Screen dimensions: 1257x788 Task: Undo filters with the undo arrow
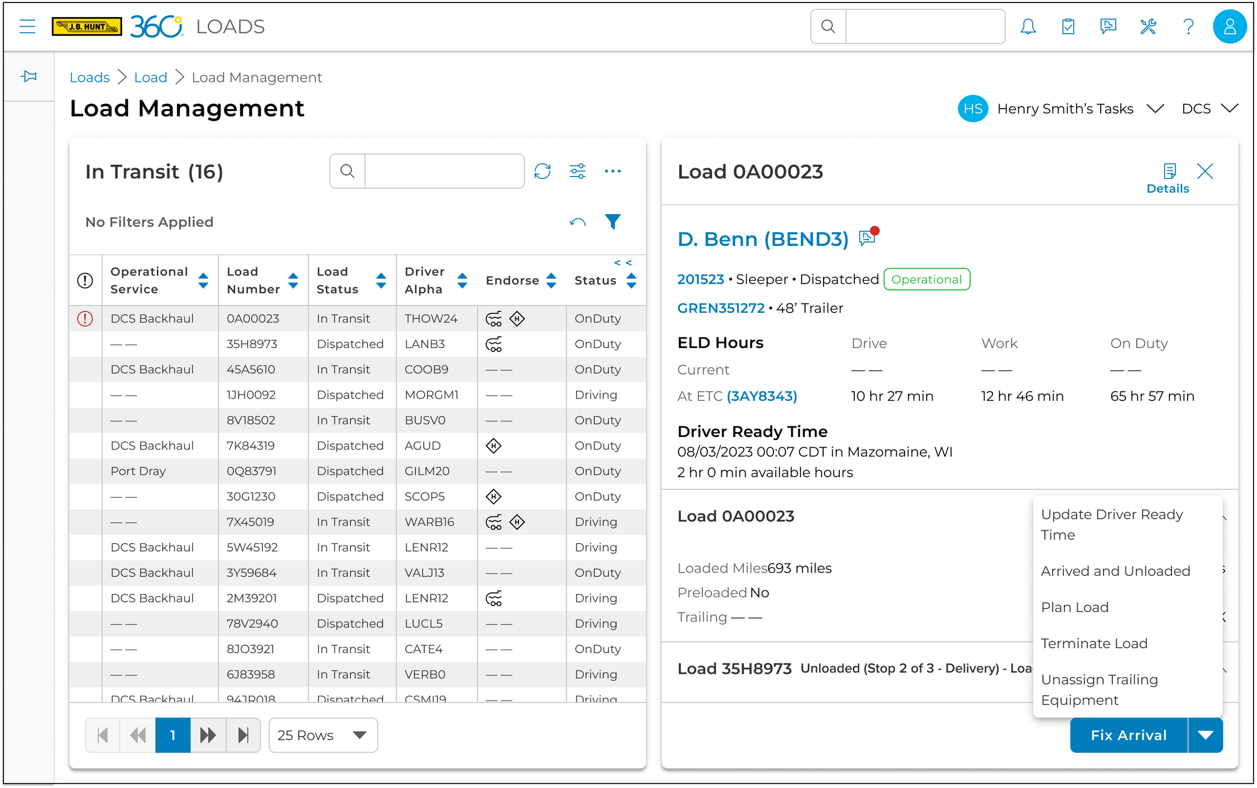click(577, 222)
